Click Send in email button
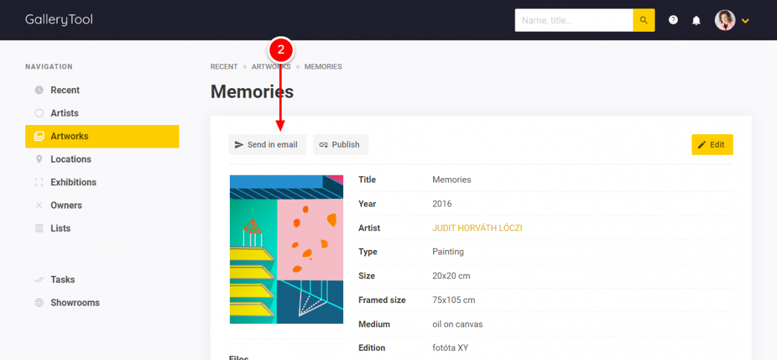The image size is (777, 360). (267, 144)
